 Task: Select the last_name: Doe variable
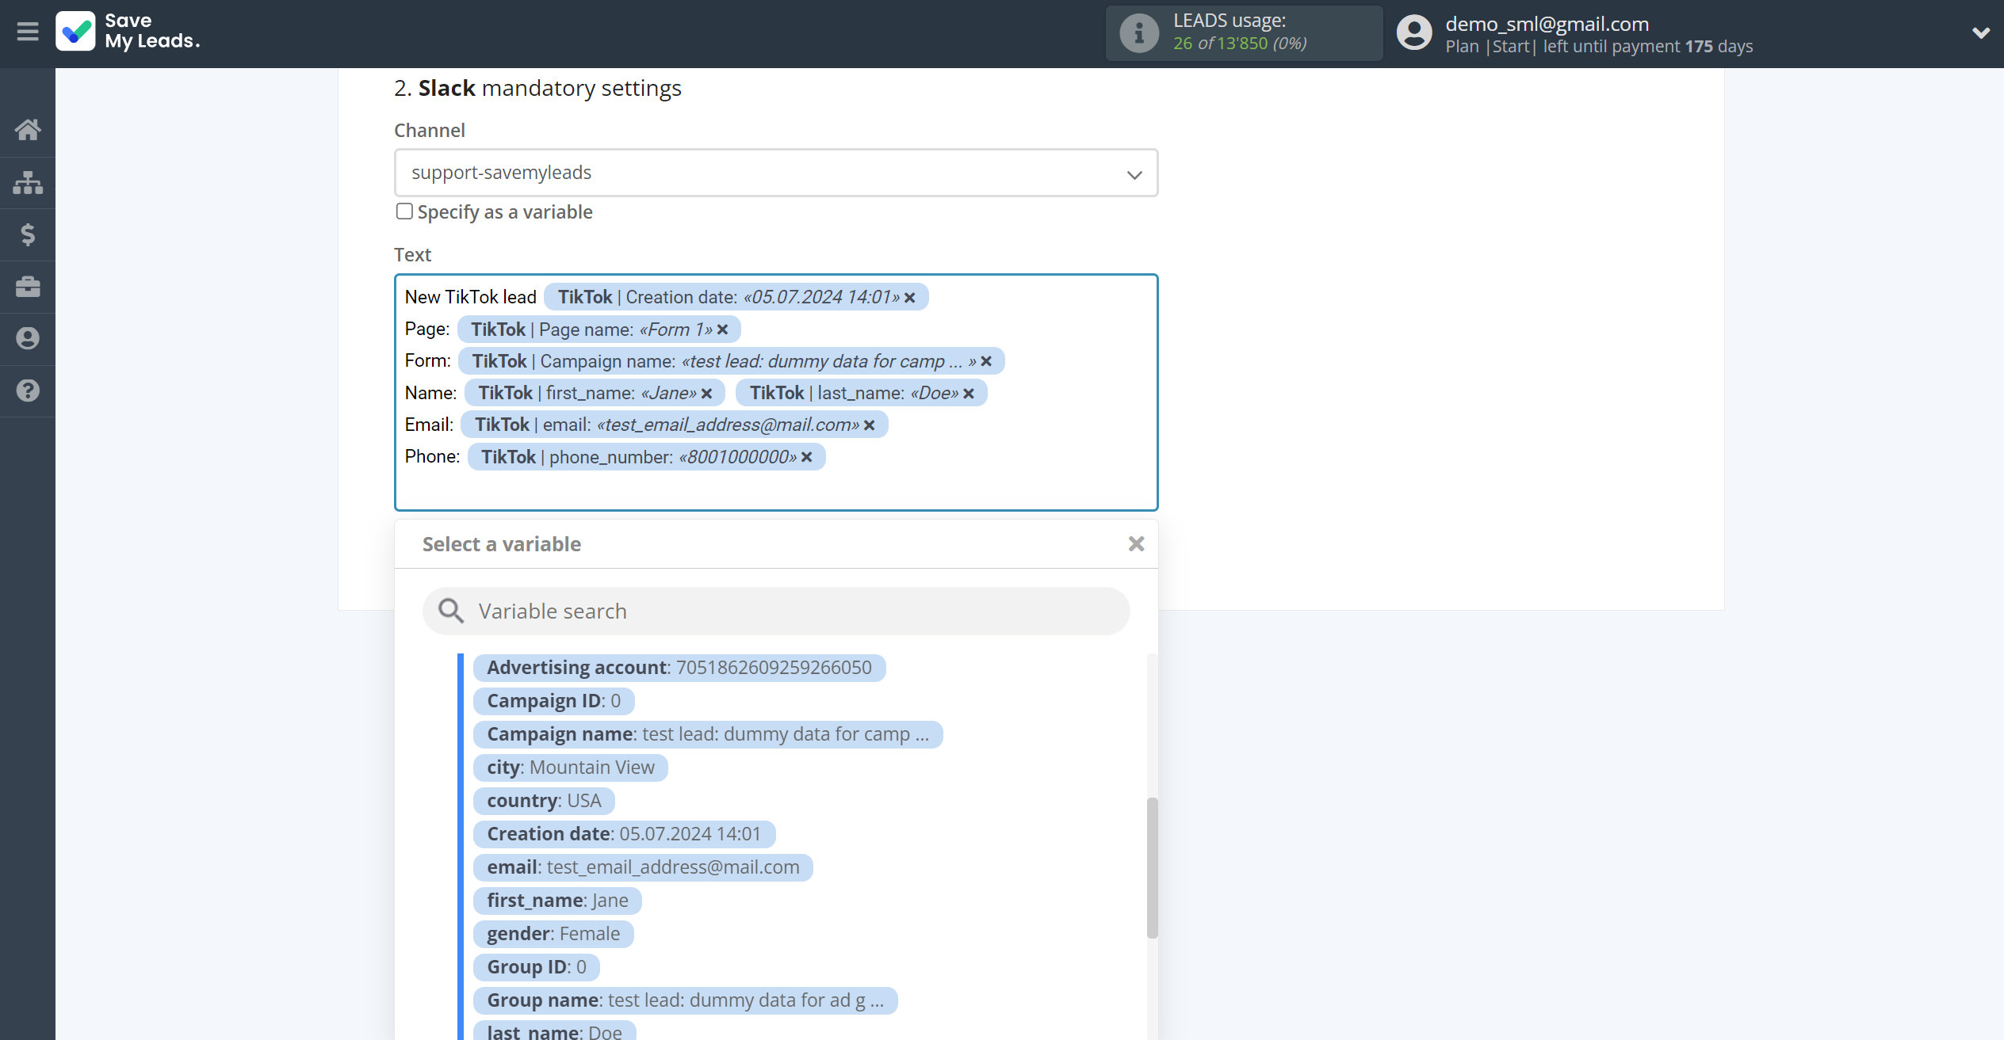554,1030
